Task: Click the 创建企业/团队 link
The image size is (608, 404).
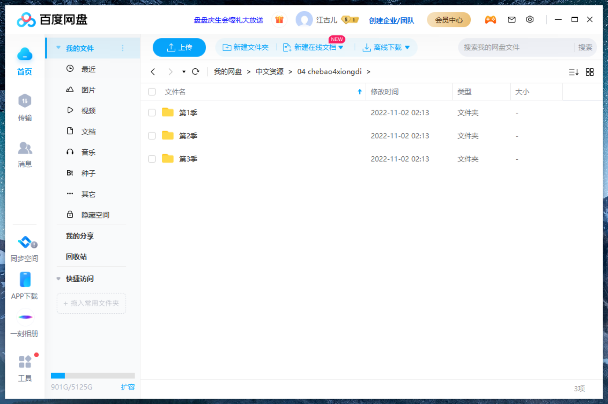Action: pos(391,20)
